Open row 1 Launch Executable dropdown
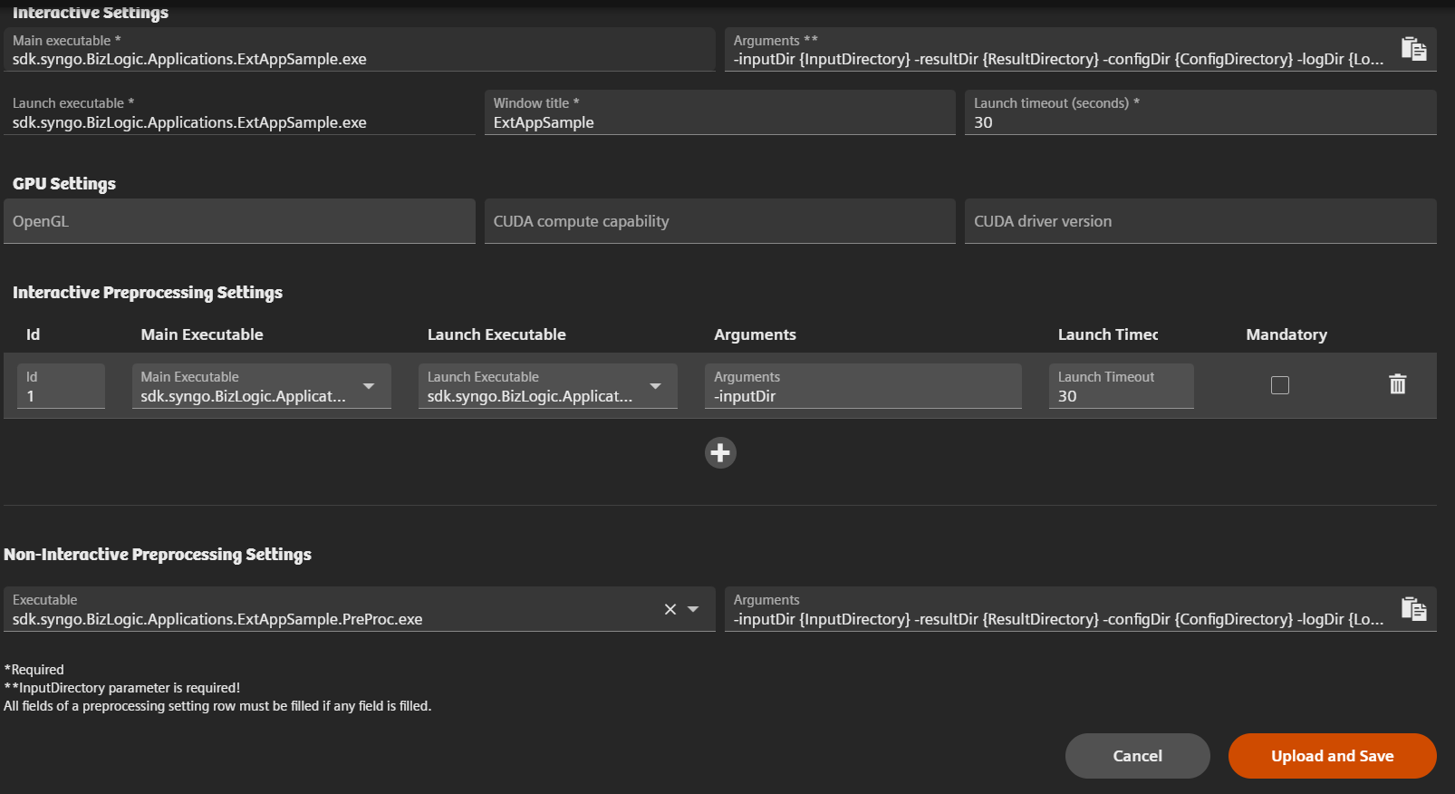The height and width of the screenshot is (794, 1455). [547, 386]
